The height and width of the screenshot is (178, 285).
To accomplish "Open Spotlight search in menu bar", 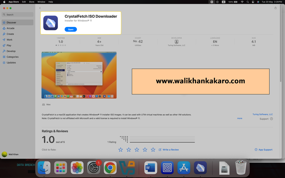I will [x=247, y=2].
